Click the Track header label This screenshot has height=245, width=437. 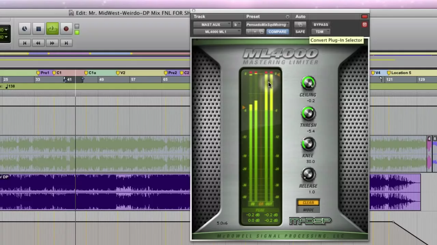click(x=199, y=17)
